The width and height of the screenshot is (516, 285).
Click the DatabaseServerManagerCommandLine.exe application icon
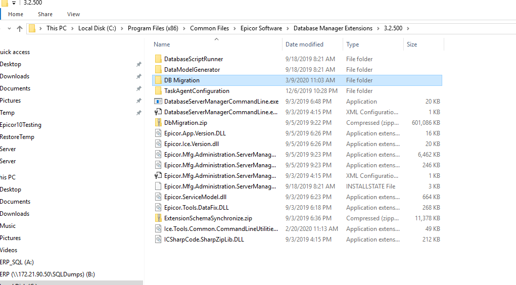[158, 102]
